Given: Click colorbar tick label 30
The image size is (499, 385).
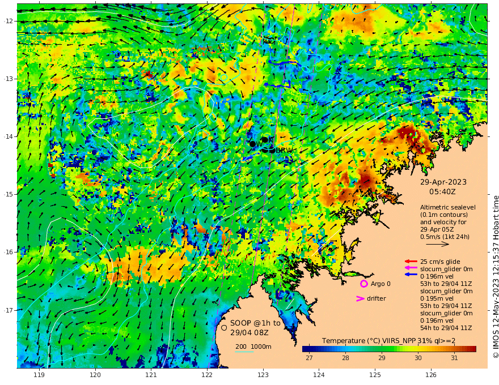Looking at the screenshot, I should (x=418, y=358).
